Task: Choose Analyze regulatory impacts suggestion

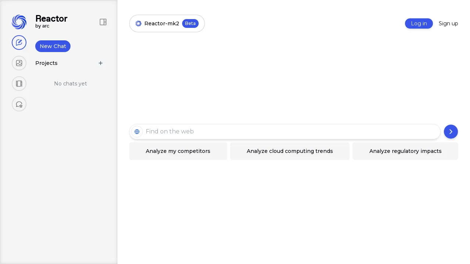Action: click(405, 151)
